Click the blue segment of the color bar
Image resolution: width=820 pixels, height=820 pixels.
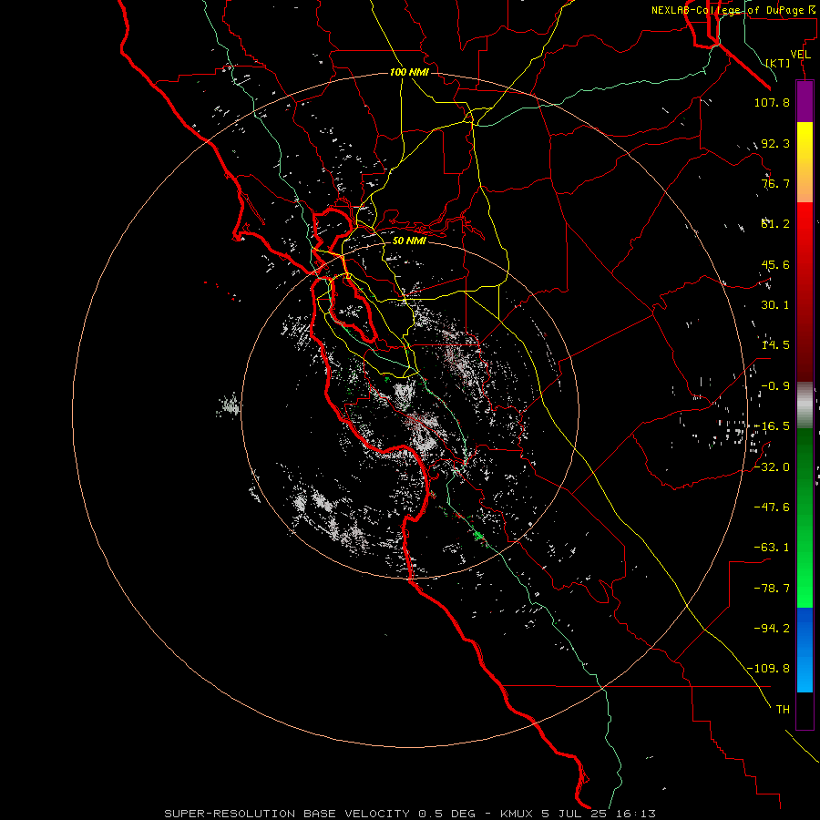coord(805,650)
